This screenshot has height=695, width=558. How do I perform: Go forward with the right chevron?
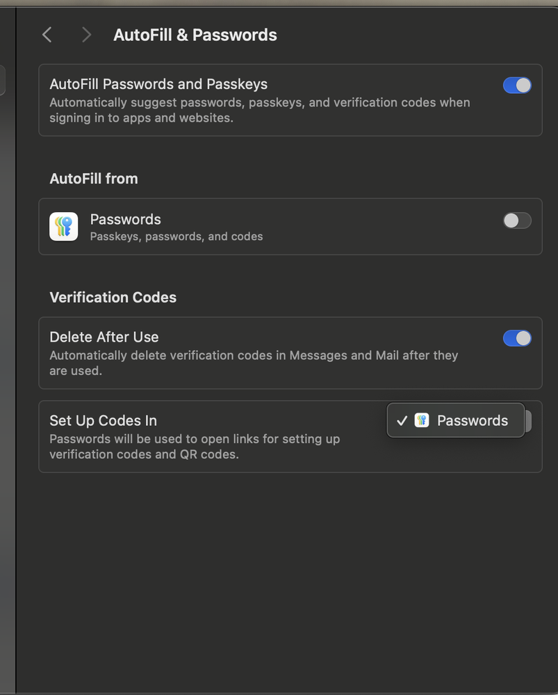point(86,35)
